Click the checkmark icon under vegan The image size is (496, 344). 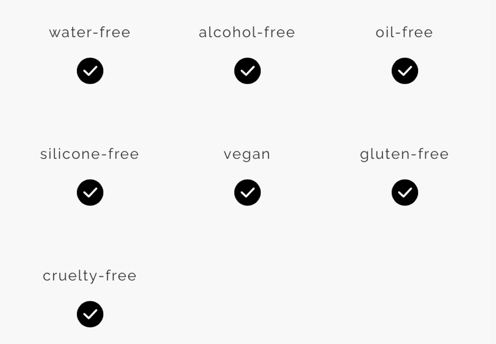click(x=247, y=192)
